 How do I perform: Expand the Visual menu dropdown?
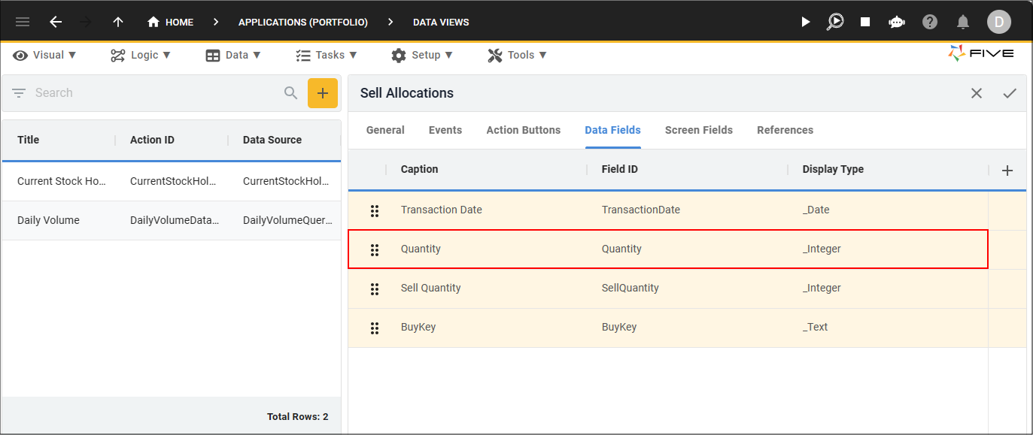pos(45,55)
